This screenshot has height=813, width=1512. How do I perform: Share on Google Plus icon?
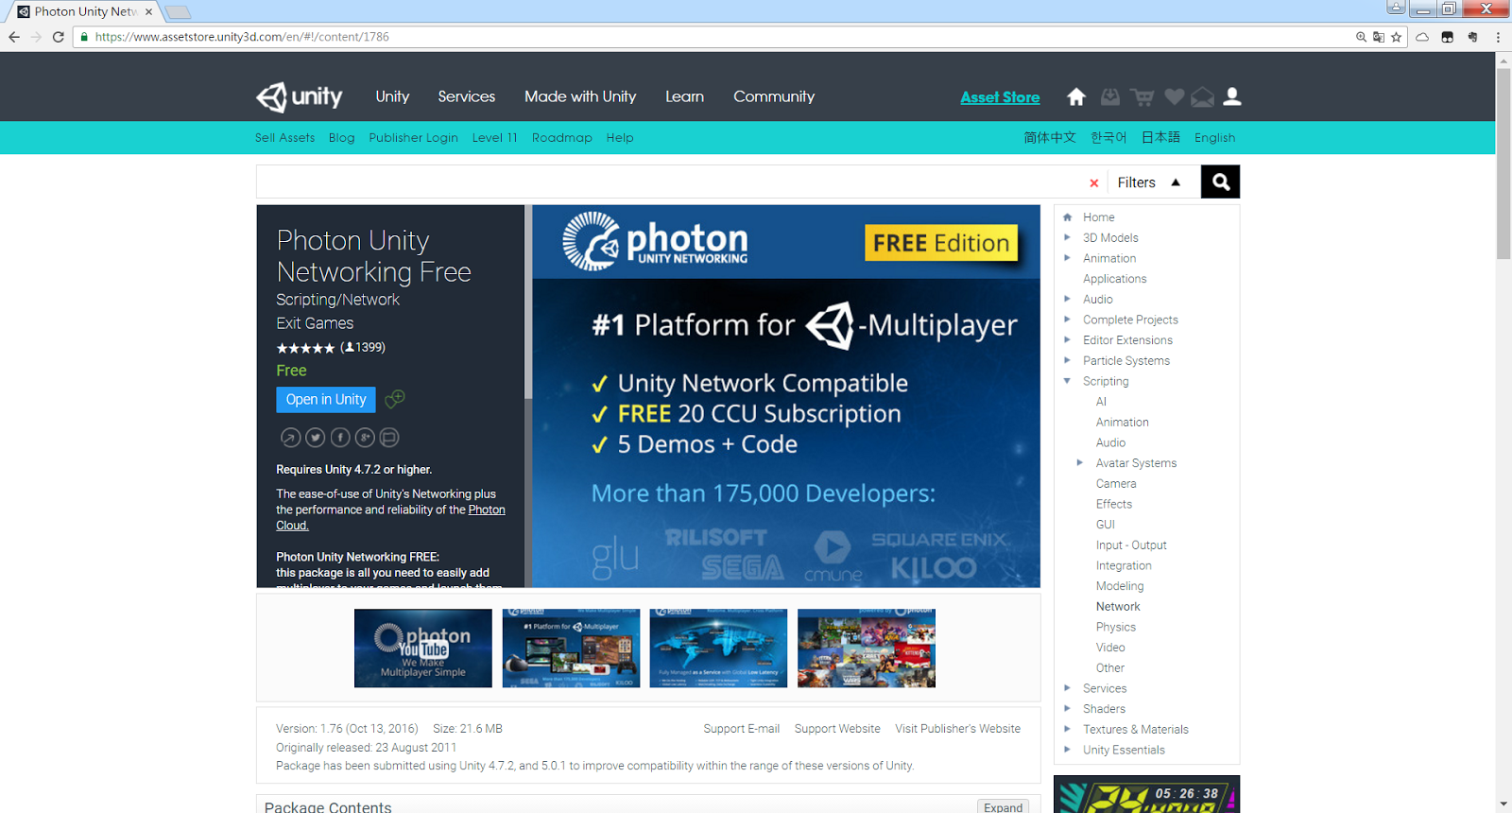[365, 438]
